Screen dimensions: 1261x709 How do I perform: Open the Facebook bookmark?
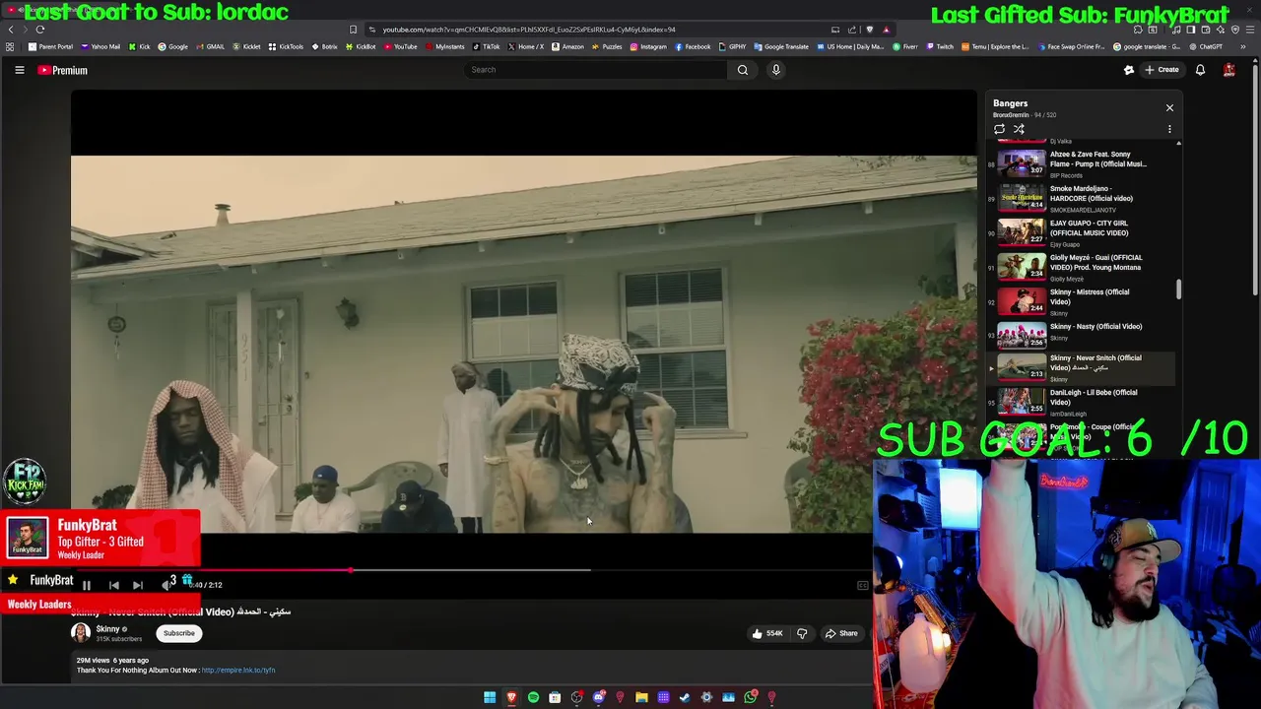tap(693, 46)
